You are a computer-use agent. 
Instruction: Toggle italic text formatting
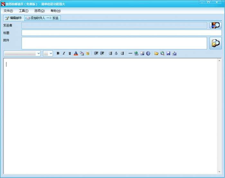click(x=64, y=54)
